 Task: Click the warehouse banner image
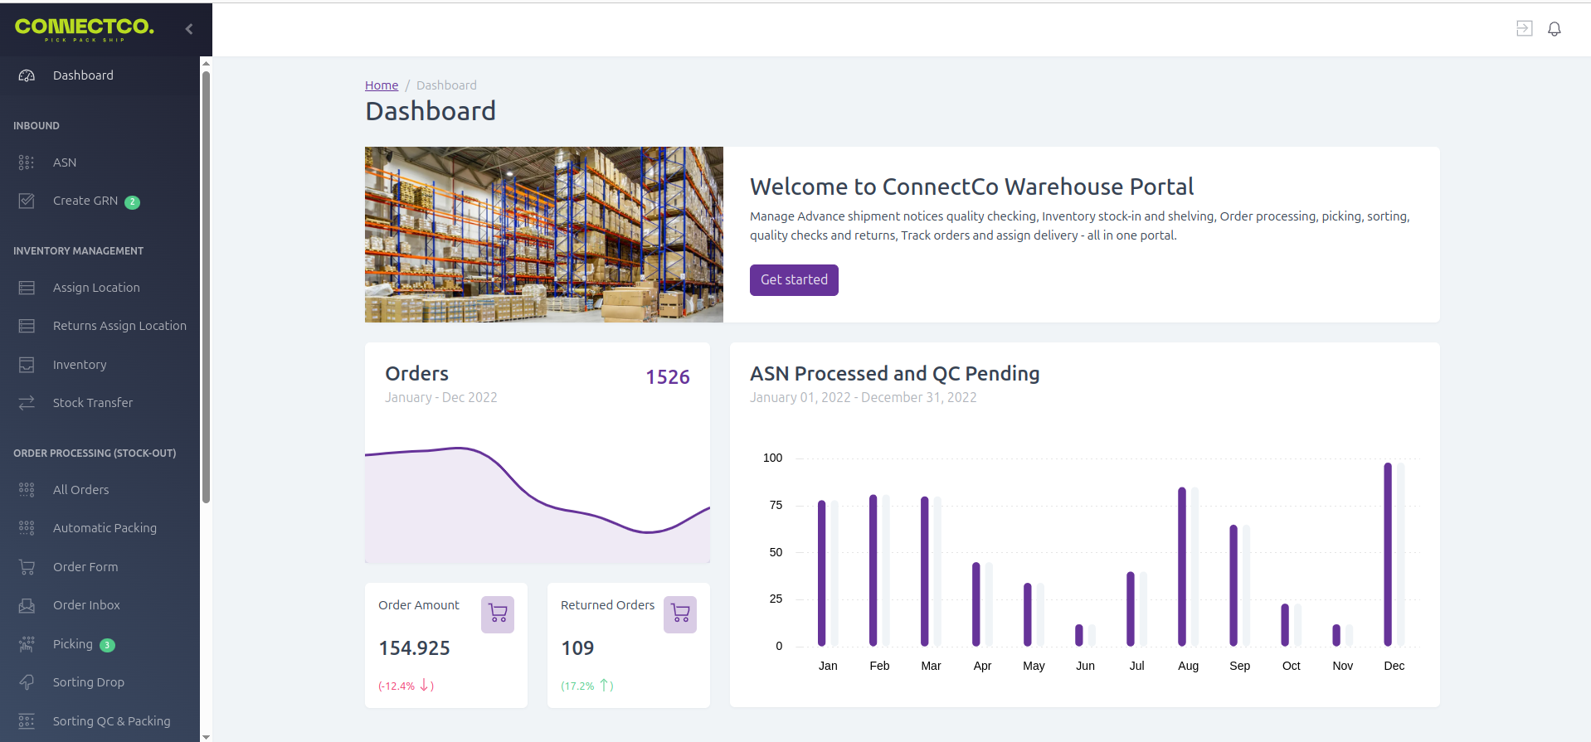544,235
